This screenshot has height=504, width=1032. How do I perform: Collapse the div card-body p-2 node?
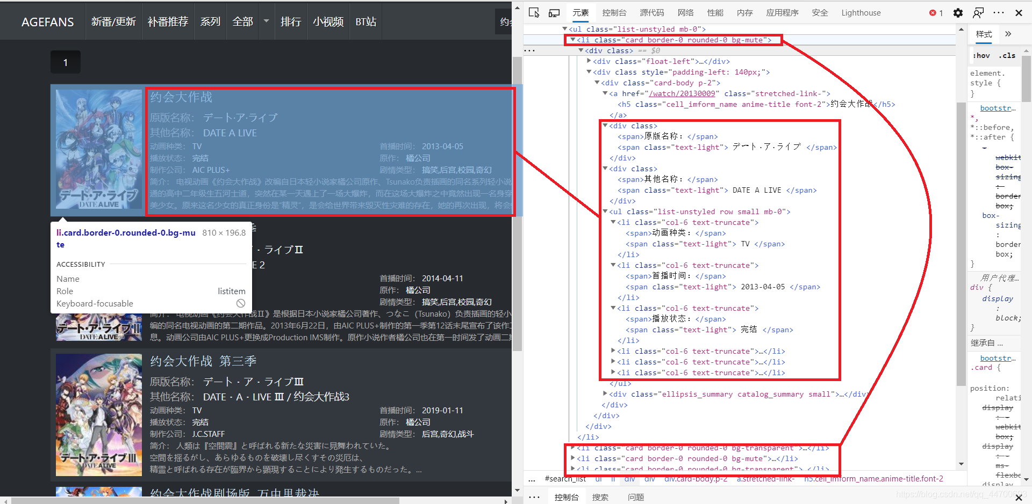pyautogui.click(x=597, y=83)
